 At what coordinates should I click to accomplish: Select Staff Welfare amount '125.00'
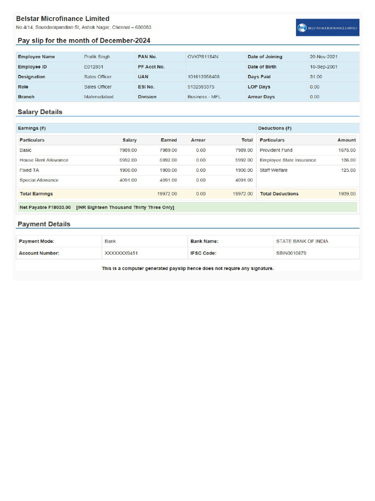pyautogui.click(x=348, y=170)
